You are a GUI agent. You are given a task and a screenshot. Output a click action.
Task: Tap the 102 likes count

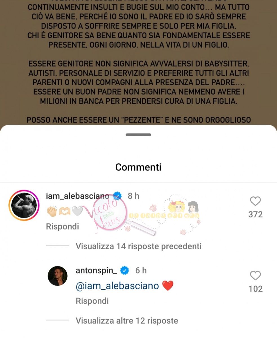click(x=255, y=289)
